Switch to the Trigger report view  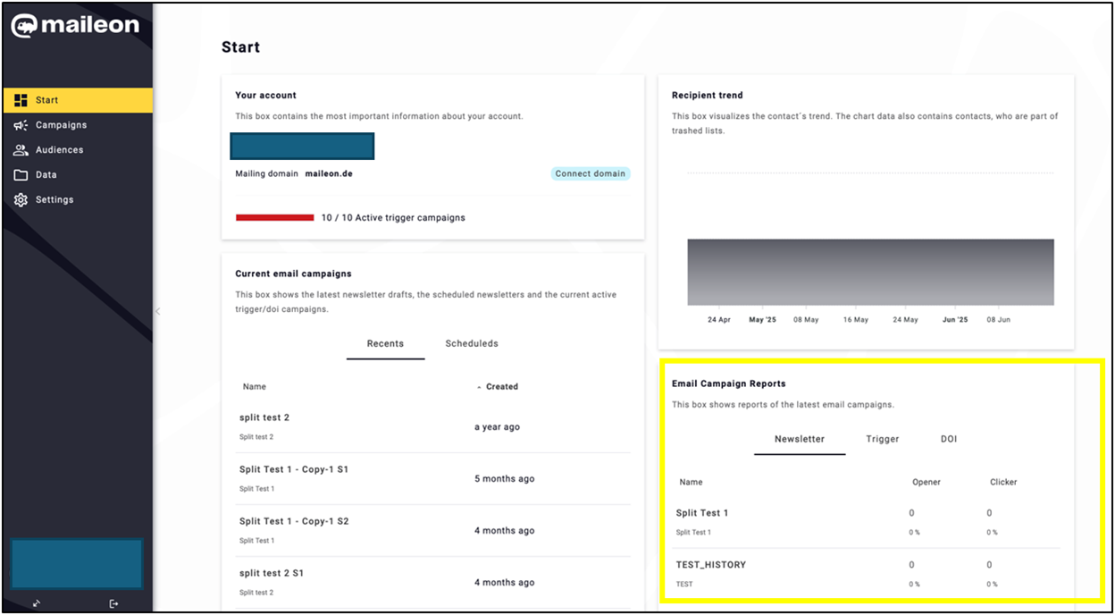pos(882,439)
